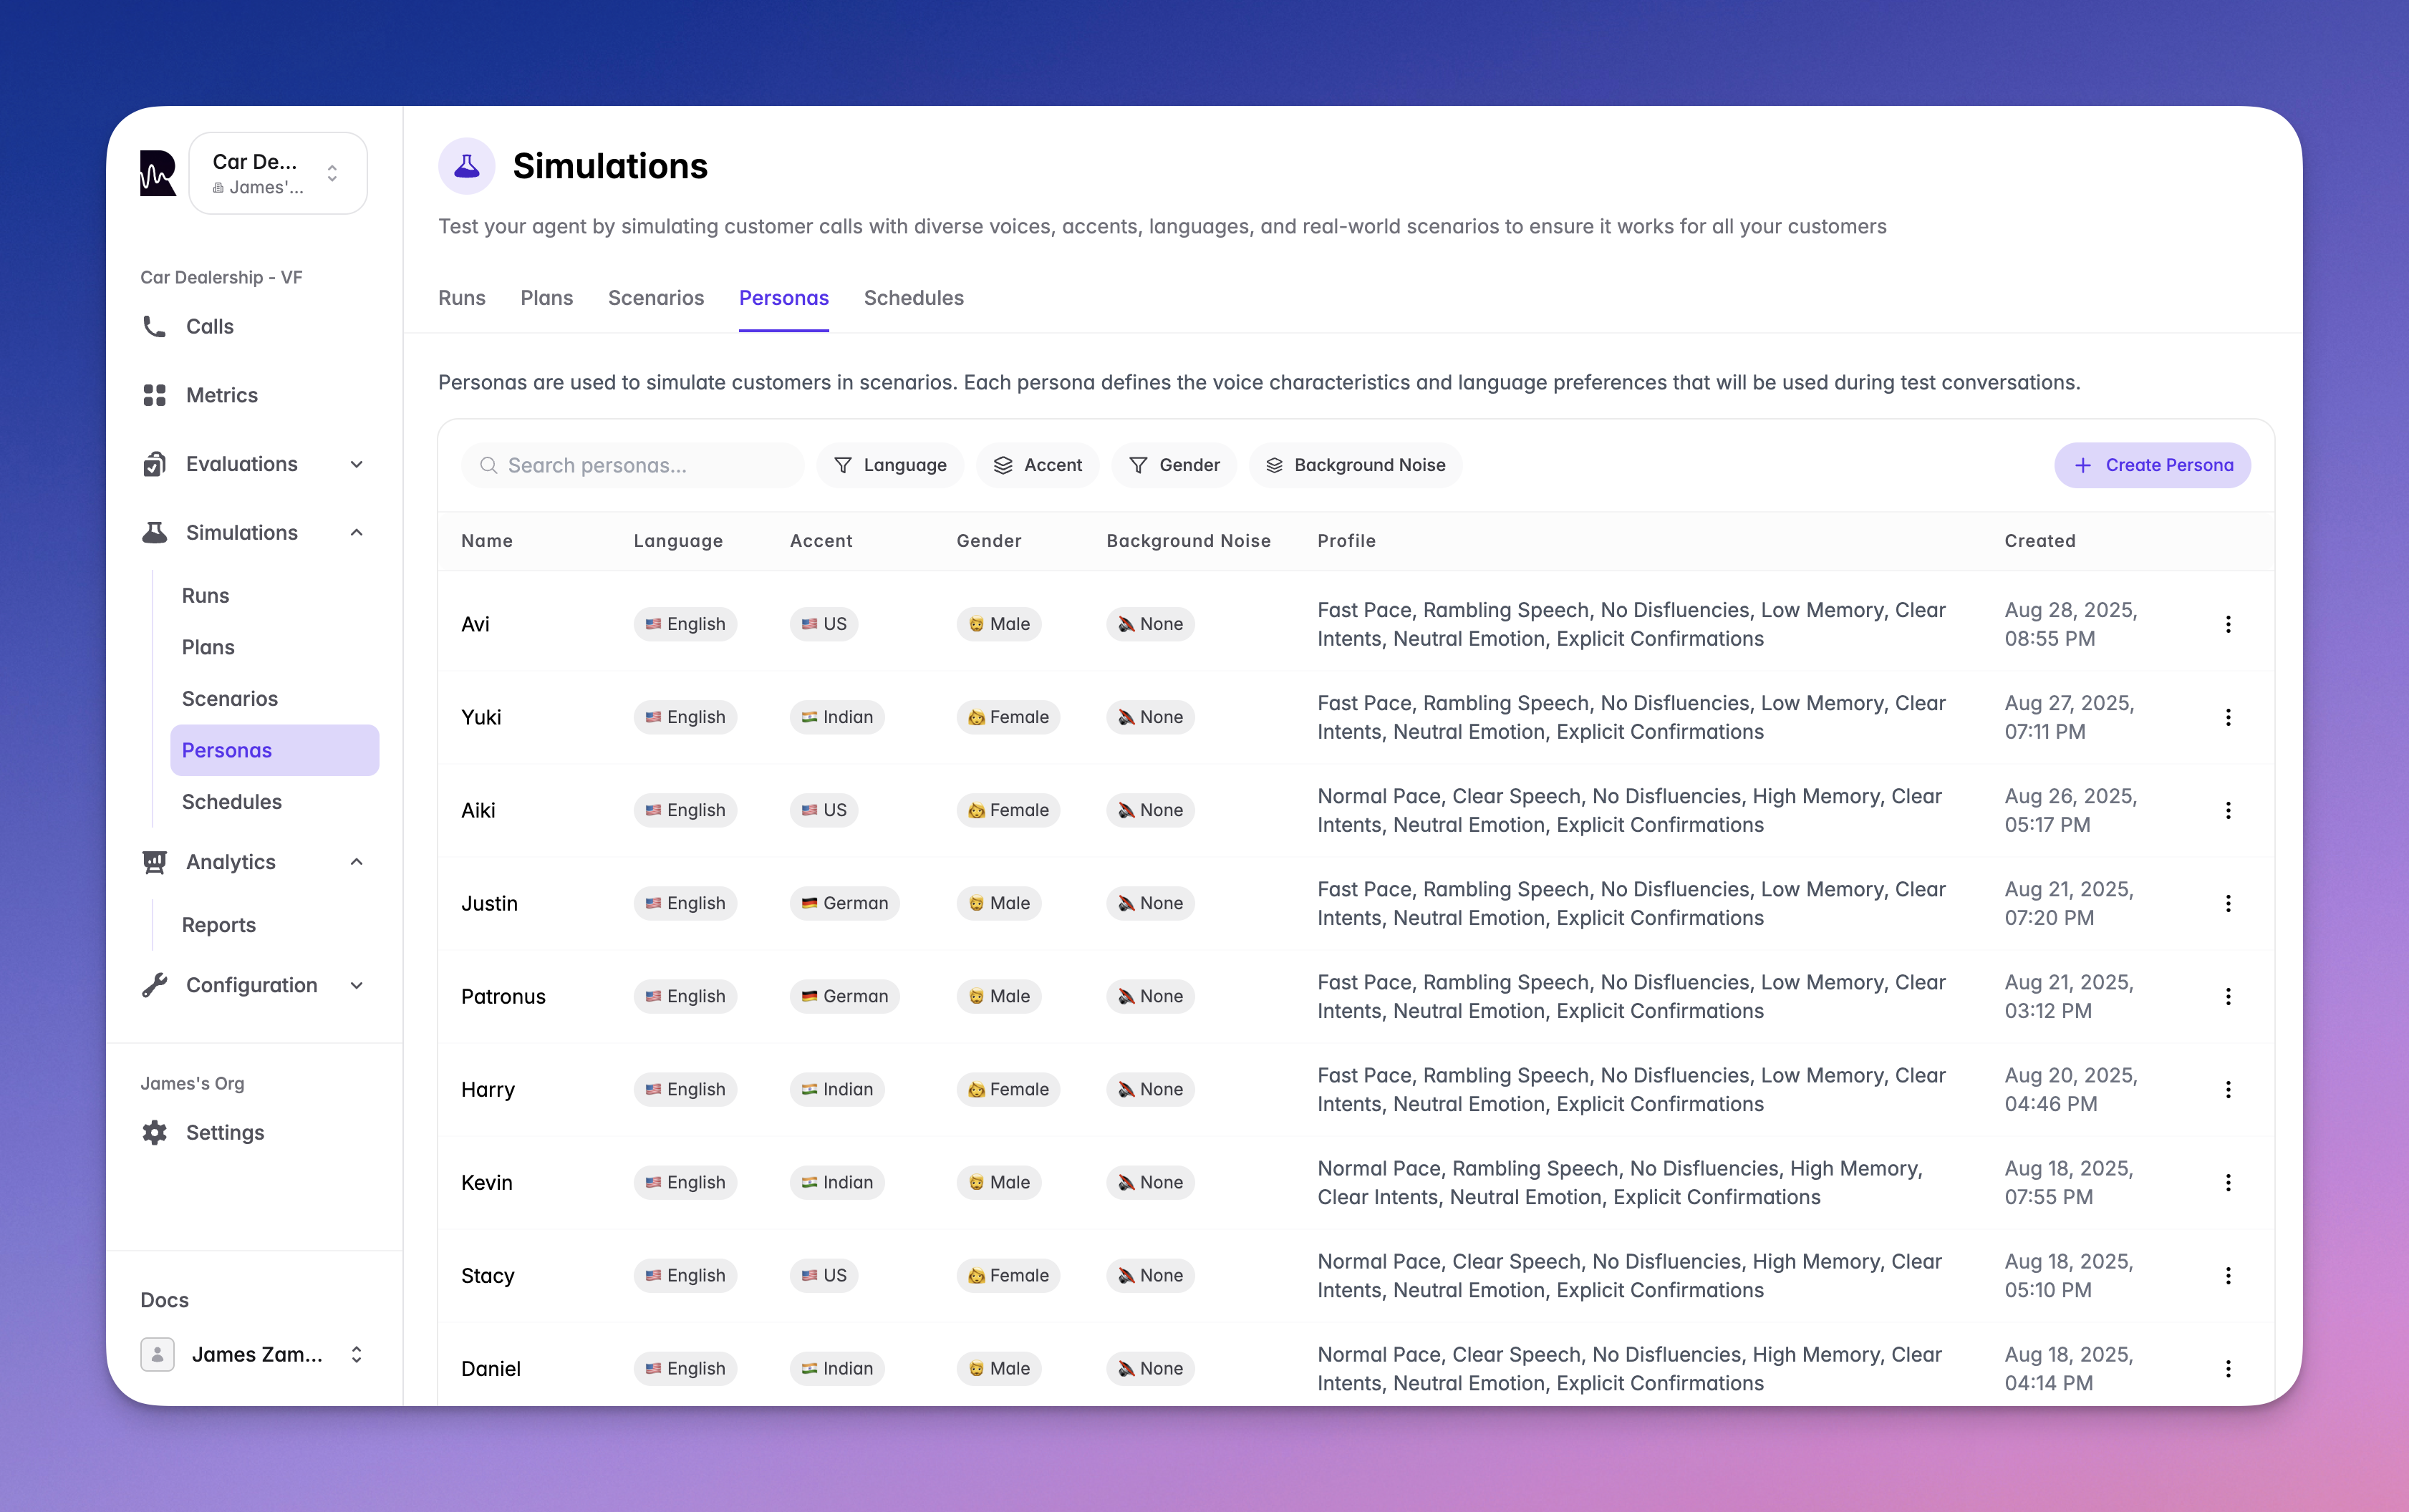Open the three-dot menu for Avi
Viewport: 2409px width, 1512px height.
(2227, 624)
